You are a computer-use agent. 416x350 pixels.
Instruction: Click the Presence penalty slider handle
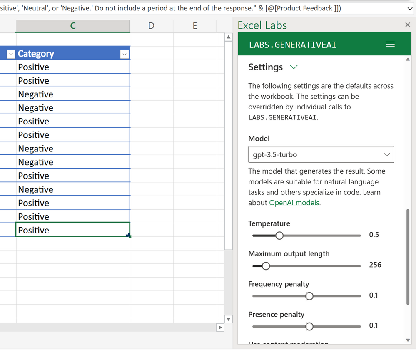coord(309,326)
